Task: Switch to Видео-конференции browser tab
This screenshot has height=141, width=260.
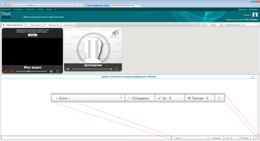Action: (98, 5)
